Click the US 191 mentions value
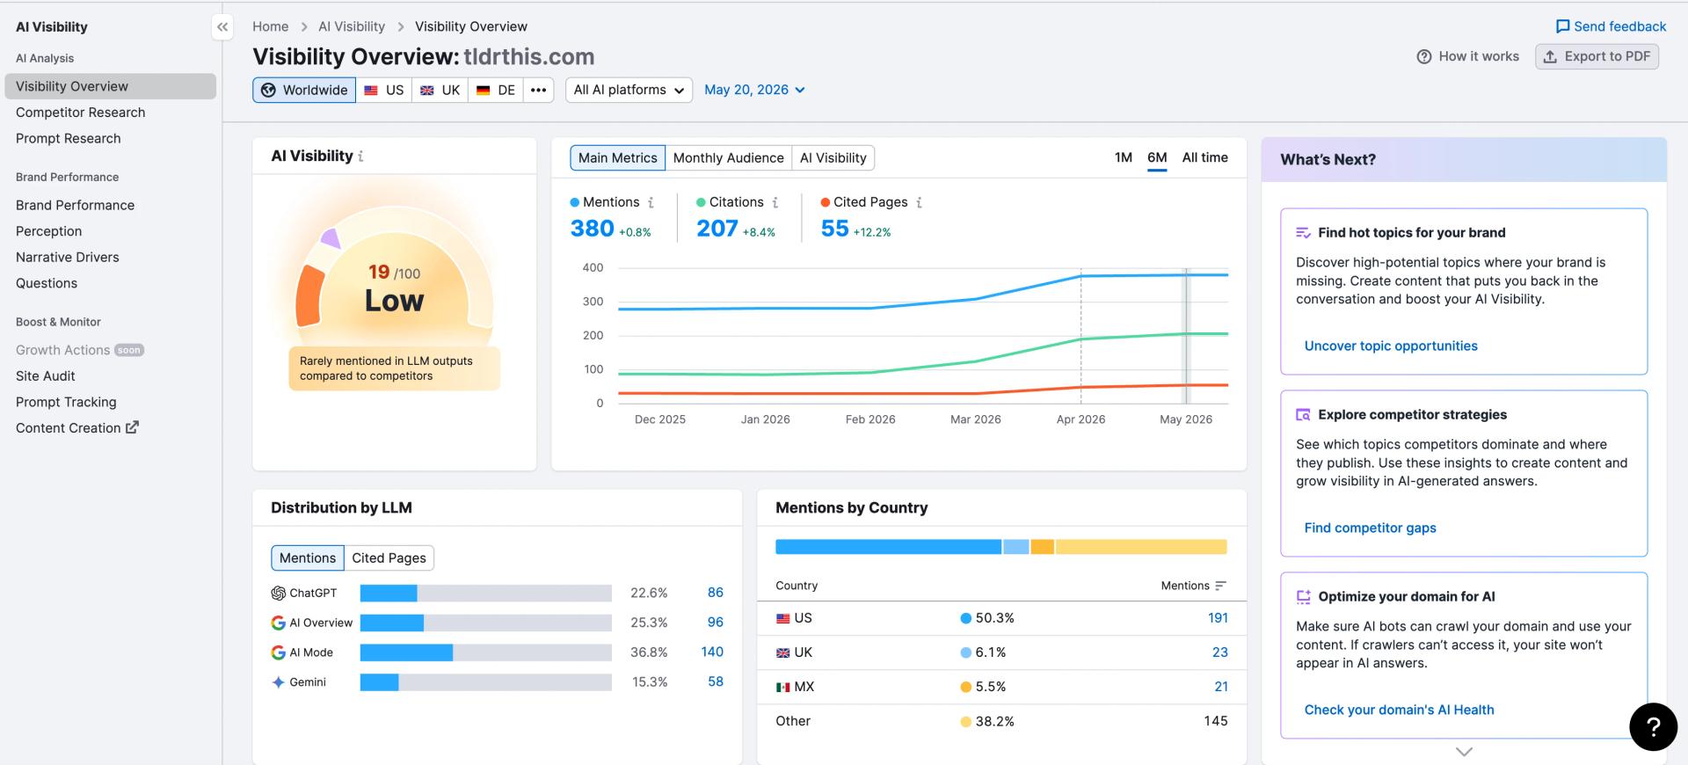Screen dimensions: 1688x765 1218,619
